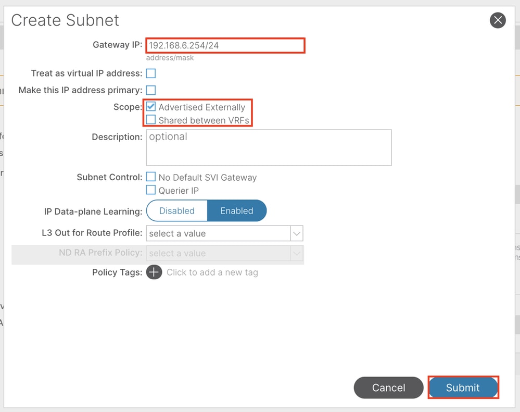Check Shared between VRFs option
Screen dimensions: 520x412
coord(151,120)
